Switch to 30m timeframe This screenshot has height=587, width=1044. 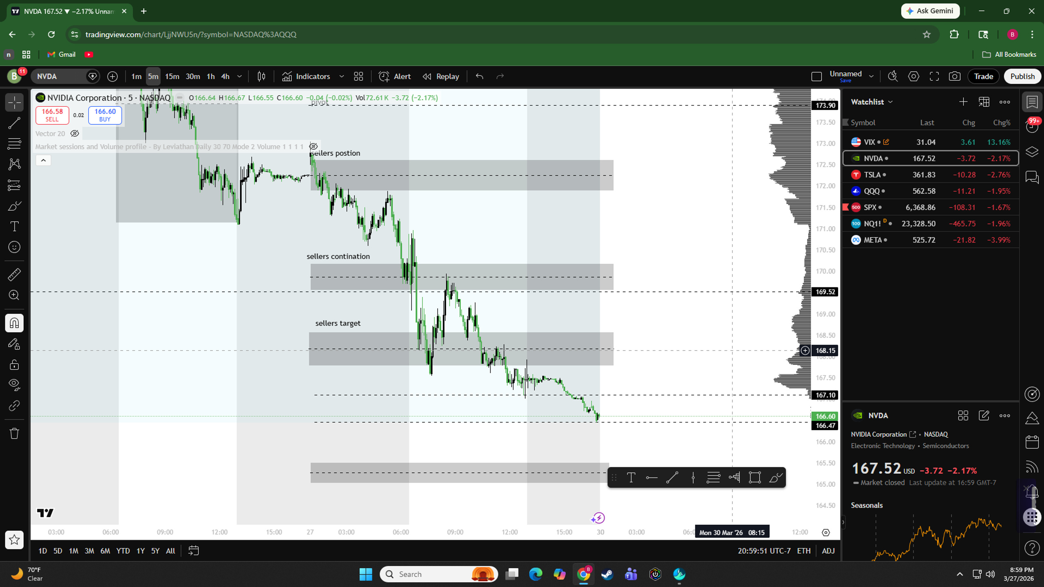point(192,76)
